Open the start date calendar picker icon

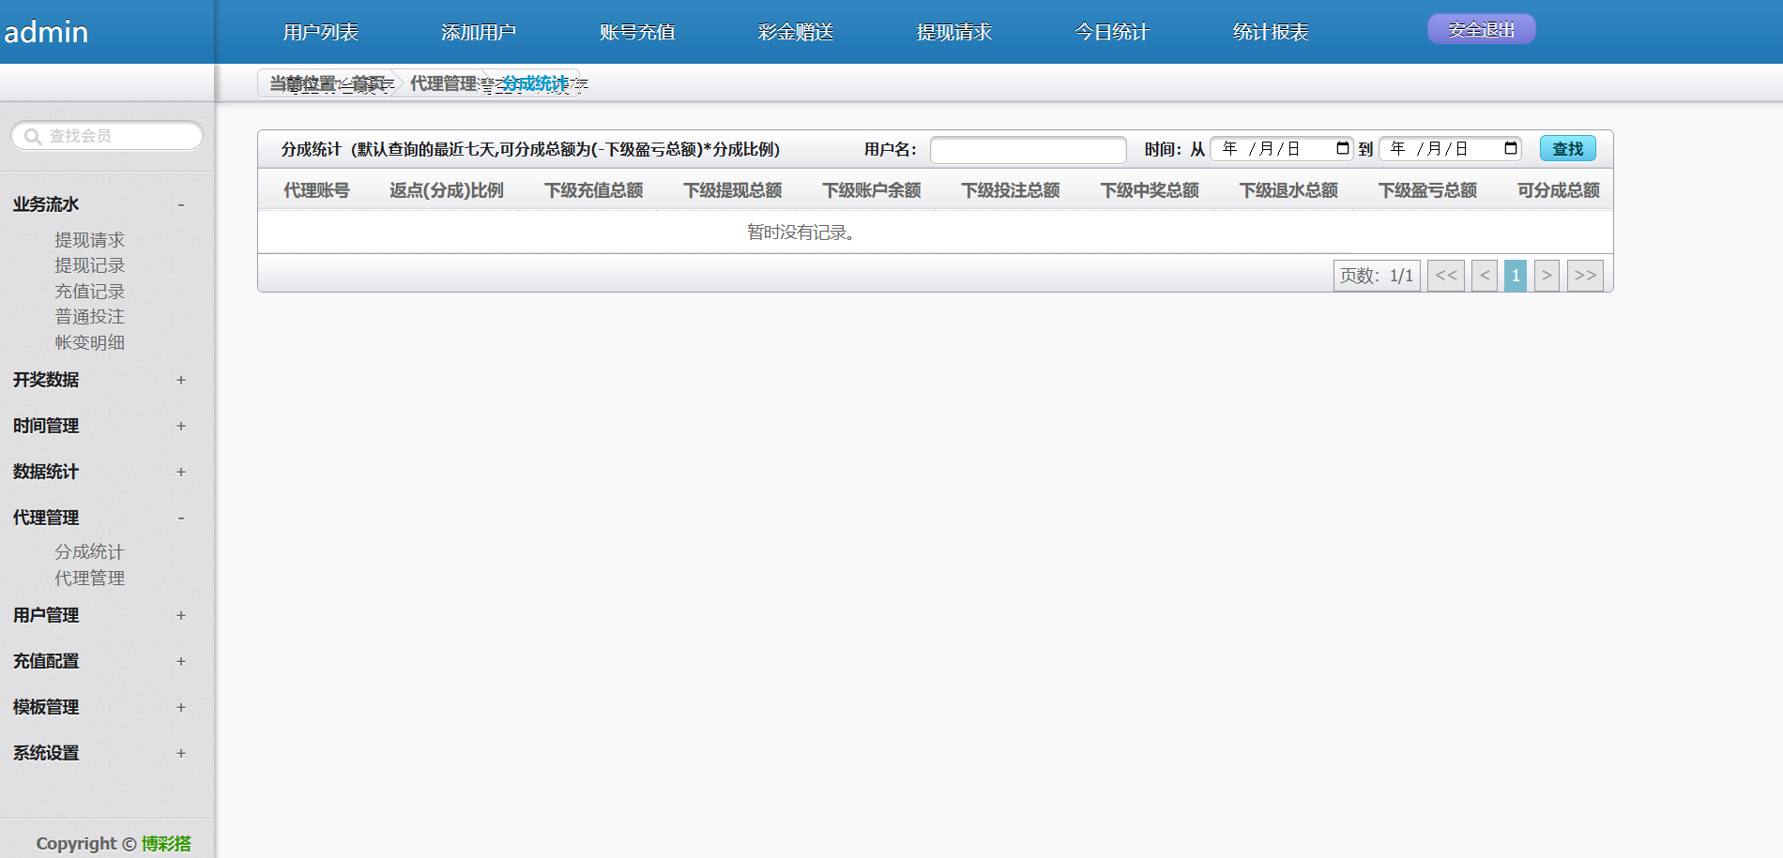tap(1342, 149)
